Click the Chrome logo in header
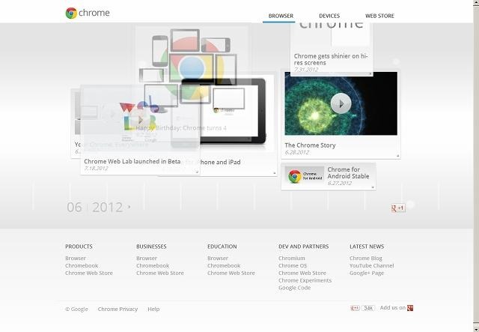 [88, 13]
